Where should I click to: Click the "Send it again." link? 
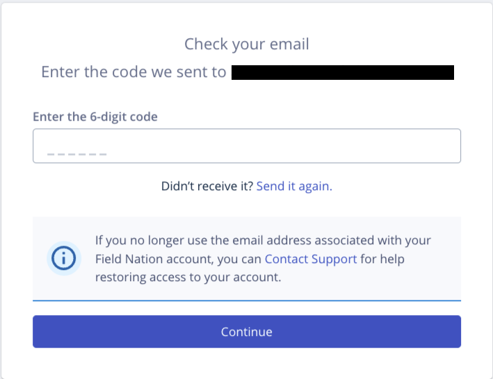pyautogui.click(x=294, y=186)
